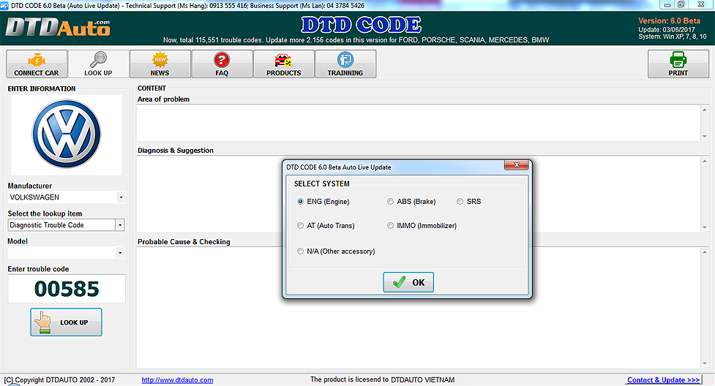Viewport: 715px width, 386px height.
Task: Open the http://www.dtdauto.com link
Action: [177, 380]
